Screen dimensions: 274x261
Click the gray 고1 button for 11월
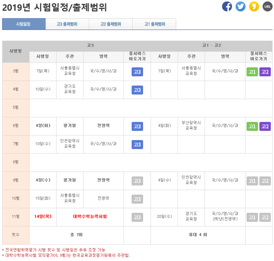pyautogui.click(x=252, y=217)
